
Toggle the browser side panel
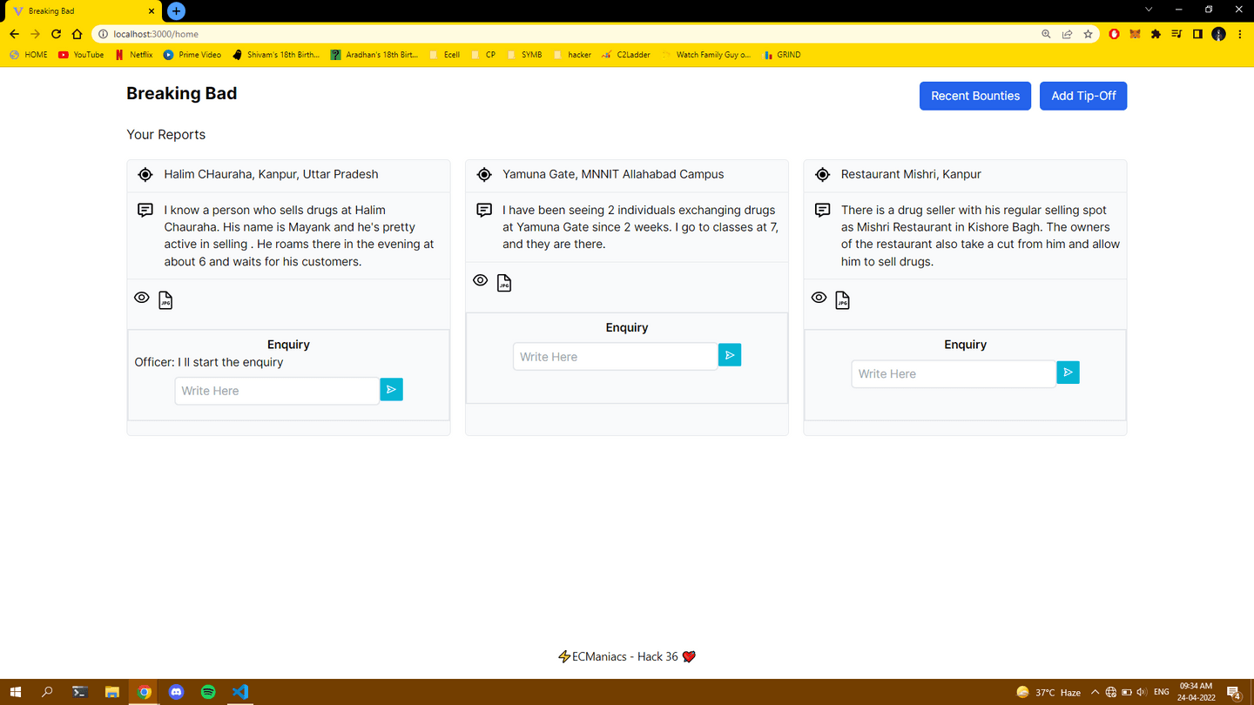1197,34
